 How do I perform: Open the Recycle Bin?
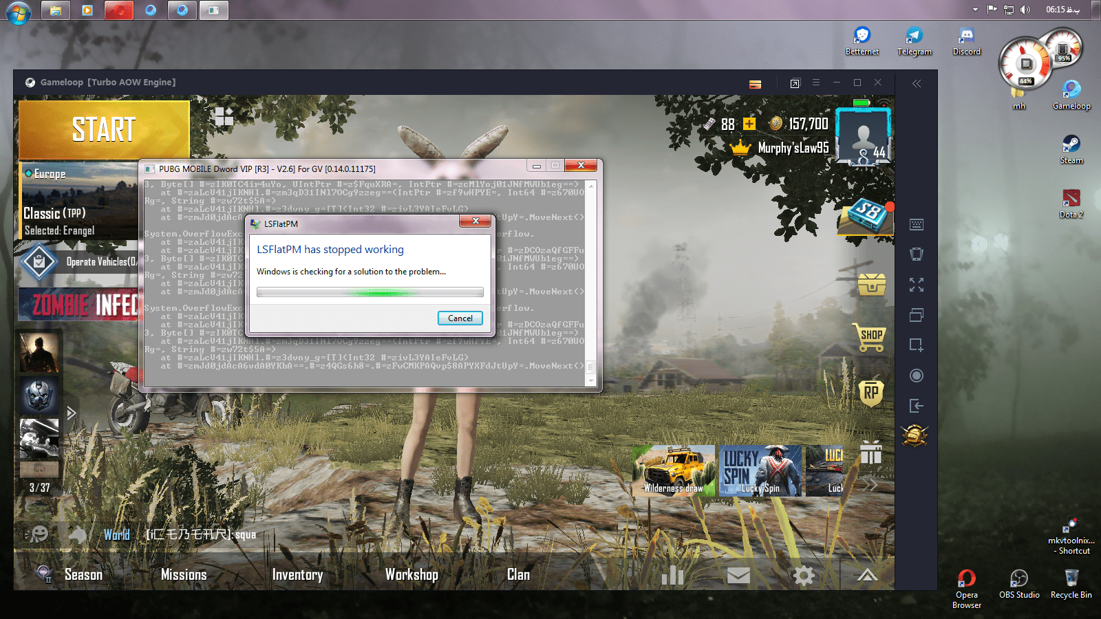click(x=1071, y=584)
